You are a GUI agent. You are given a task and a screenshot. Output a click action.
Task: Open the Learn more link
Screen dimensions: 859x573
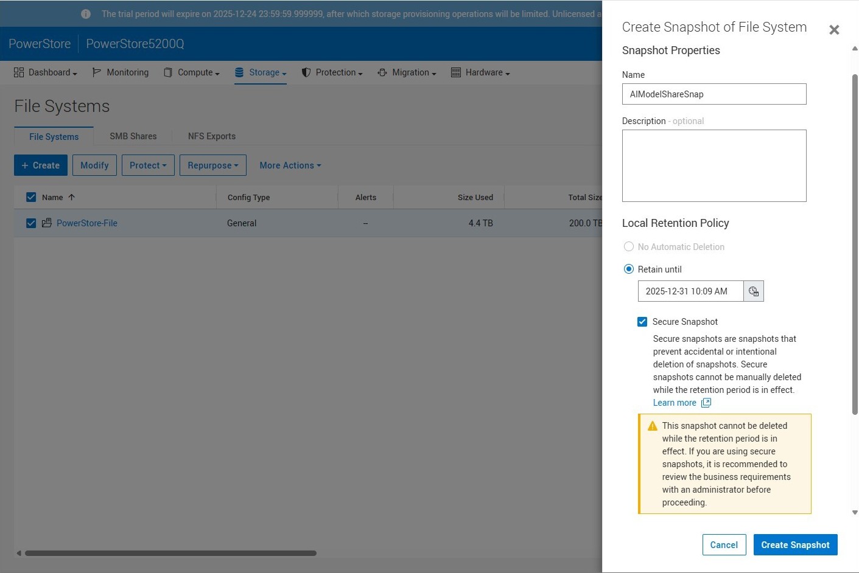pos(675,403)
